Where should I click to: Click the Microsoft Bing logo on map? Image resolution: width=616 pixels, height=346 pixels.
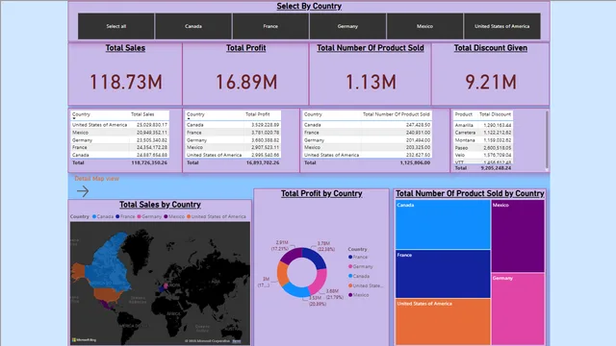coord(84,339)
